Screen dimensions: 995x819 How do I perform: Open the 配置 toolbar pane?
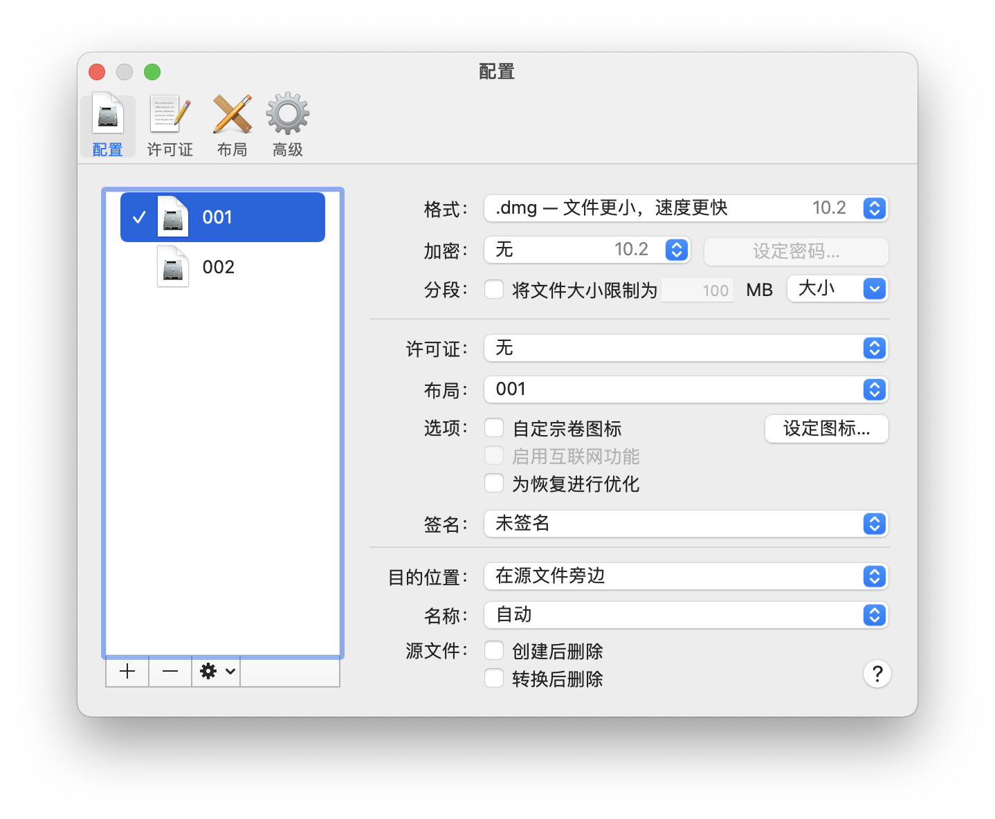(x=108, y=126)
